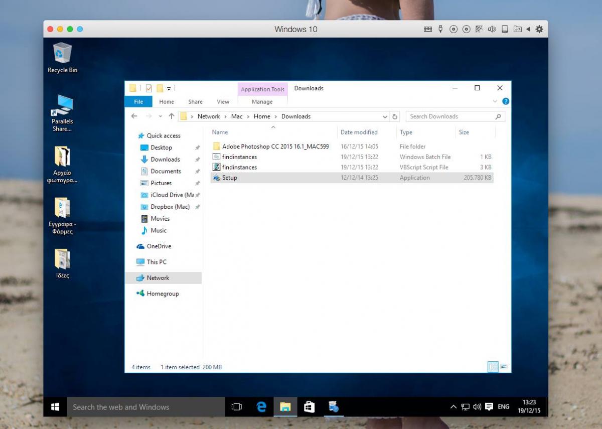Open the second CD/DVD drive icon
602x429 pixels.
pyautogui.click(x=467, y=29)
